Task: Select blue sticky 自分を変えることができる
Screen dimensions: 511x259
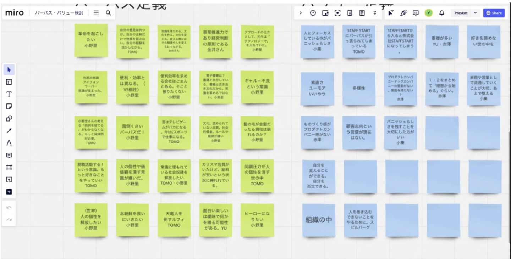Action: coord(319,176)
